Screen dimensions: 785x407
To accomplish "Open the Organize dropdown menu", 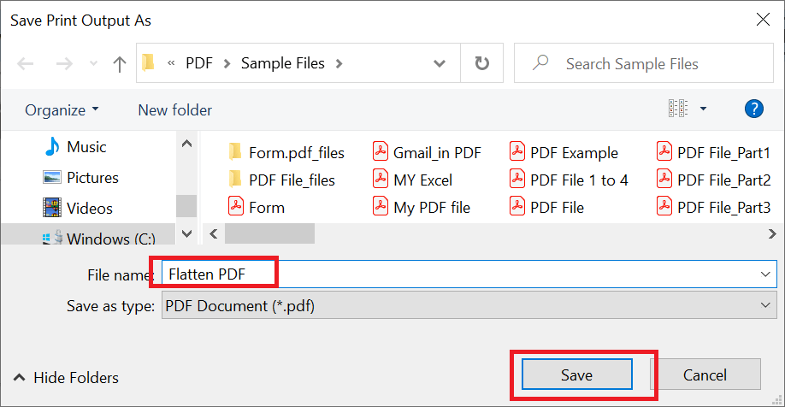I will [62, 110].
